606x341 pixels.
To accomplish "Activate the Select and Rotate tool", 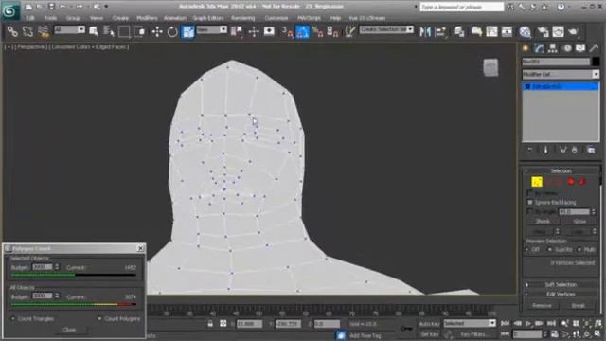I will 172,31.
